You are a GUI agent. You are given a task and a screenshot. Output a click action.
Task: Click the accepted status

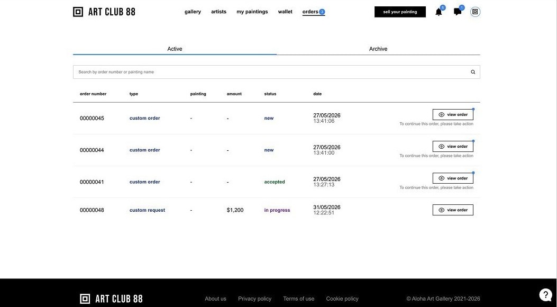pos(275,182)
